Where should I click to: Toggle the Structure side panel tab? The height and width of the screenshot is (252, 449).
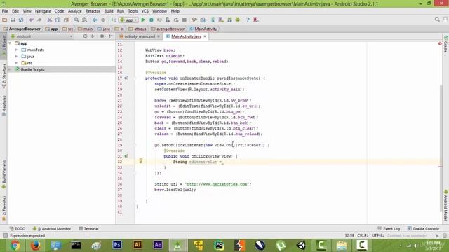(4, 76)
